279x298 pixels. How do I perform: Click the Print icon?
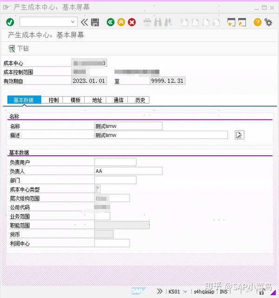(x=147, y=22)
